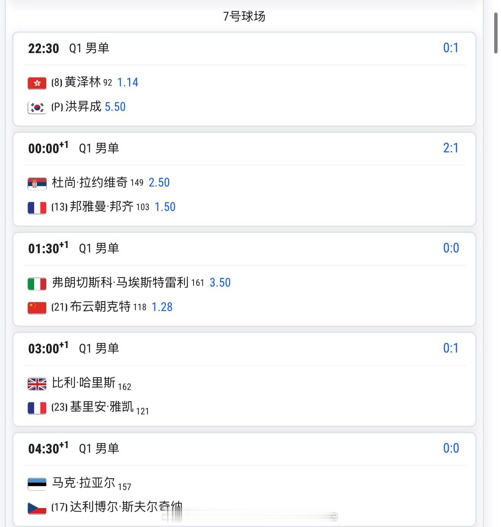
Task: Click the Czech Republic flag icon
Action: click(x=37, y=508)
